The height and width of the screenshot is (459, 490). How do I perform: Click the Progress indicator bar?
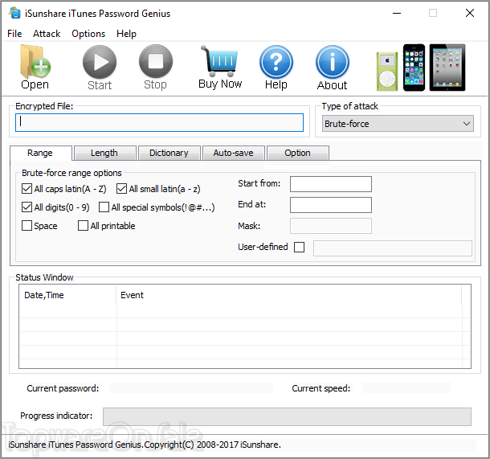287,416
